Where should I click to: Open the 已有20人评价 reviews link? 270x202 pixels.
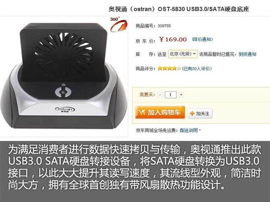tap(197, 69)
